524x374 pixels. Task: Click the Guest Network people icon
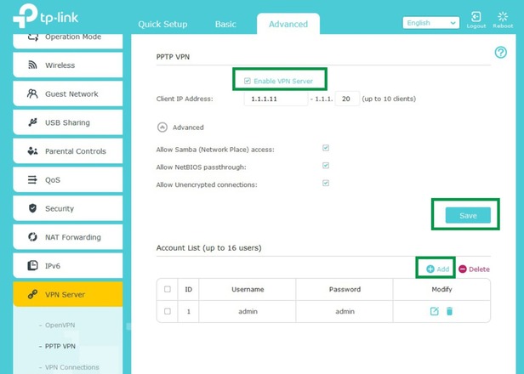[x=32, y=93]
